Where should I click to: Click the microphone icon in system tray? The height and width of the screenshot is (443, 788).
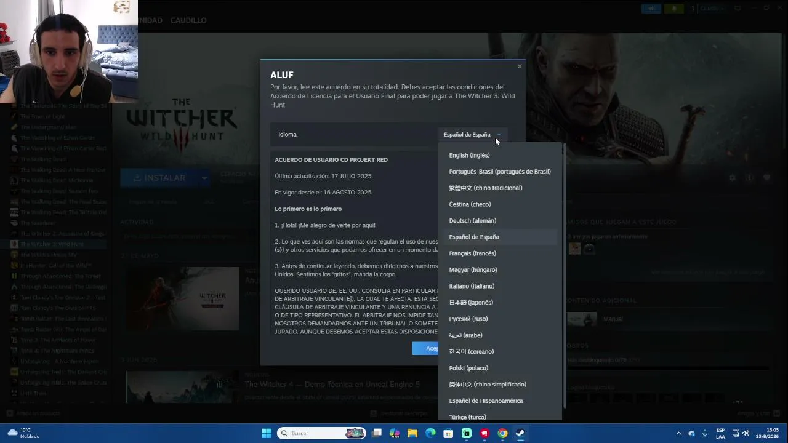pyautogui.click(x=705, y=433)
